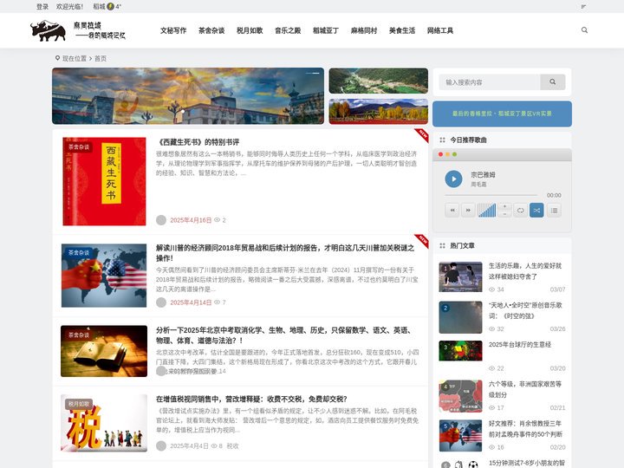
Task: Click the 税收 tag on tax post
Action: click(232, 445)
